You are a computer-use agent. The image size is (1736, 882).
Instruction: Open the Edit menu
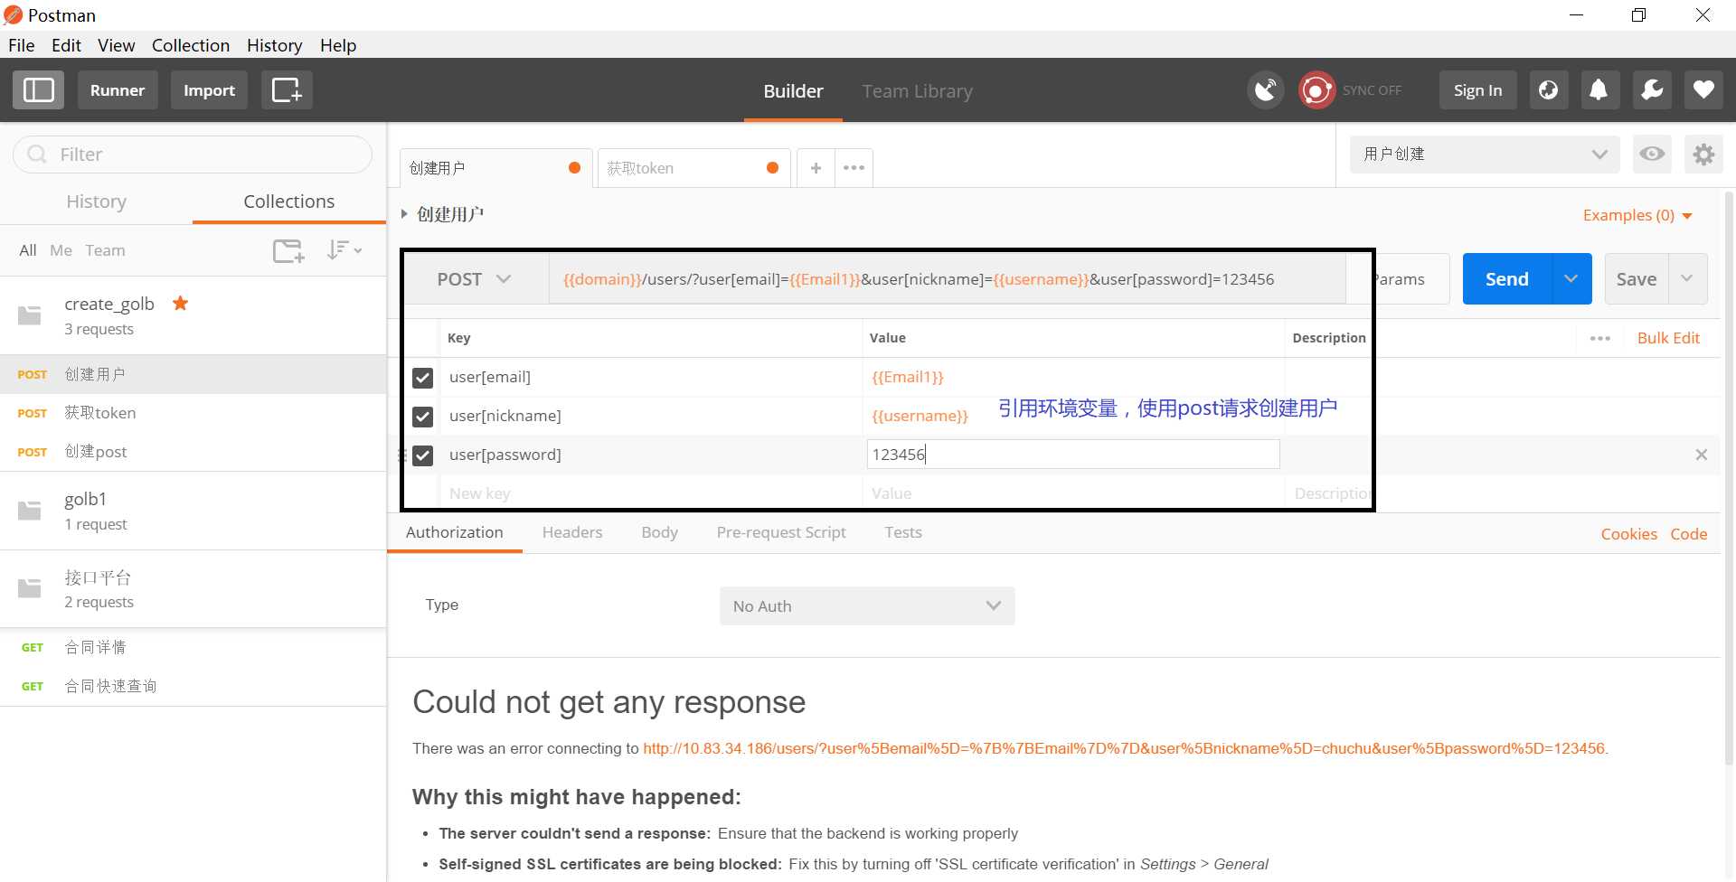click(x=66, y=45)
